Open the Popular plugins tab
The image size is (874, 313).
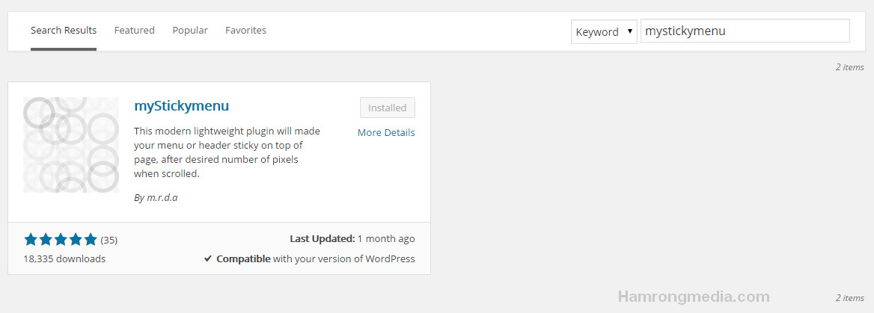190,30
